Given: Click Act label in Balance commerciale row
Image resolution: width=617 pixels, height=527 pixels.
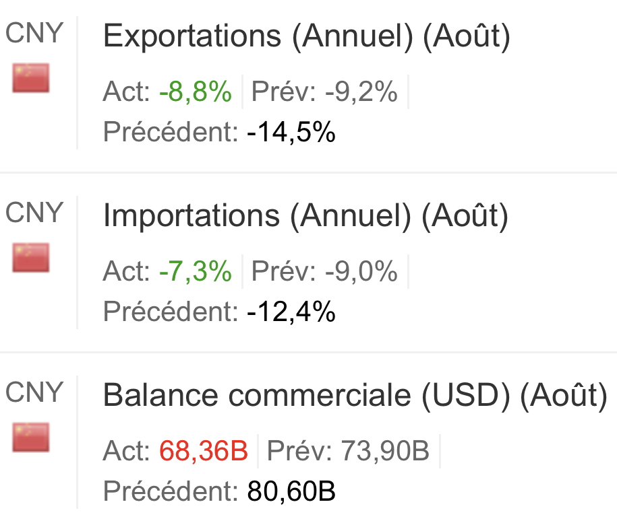Looking at the screenshot, I should point(127,452).
